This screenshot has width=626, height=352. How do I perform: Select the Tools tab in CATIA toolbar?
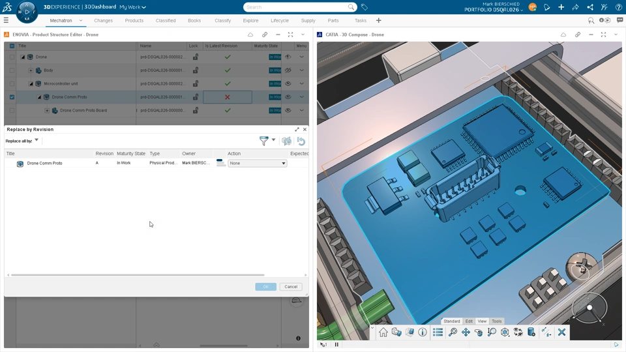tap(497, 321)
